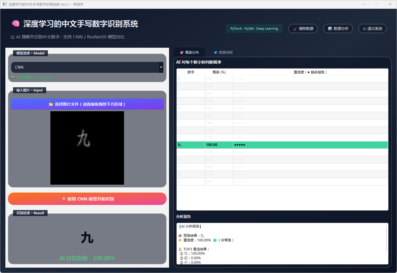Click the 选择图片文件 upload button
Screen dimensions: 397x273
coord(87,104)
